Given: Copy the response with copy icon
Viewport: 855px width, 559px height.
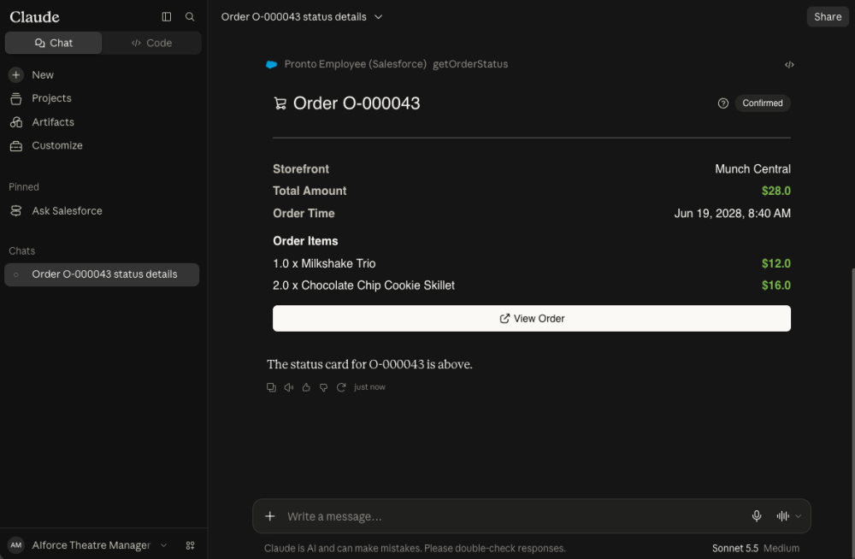Looking at the screenshot, I should [x=271, y=387].
